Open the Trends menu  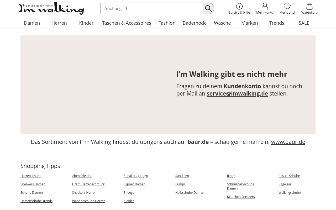coord(277,23)
